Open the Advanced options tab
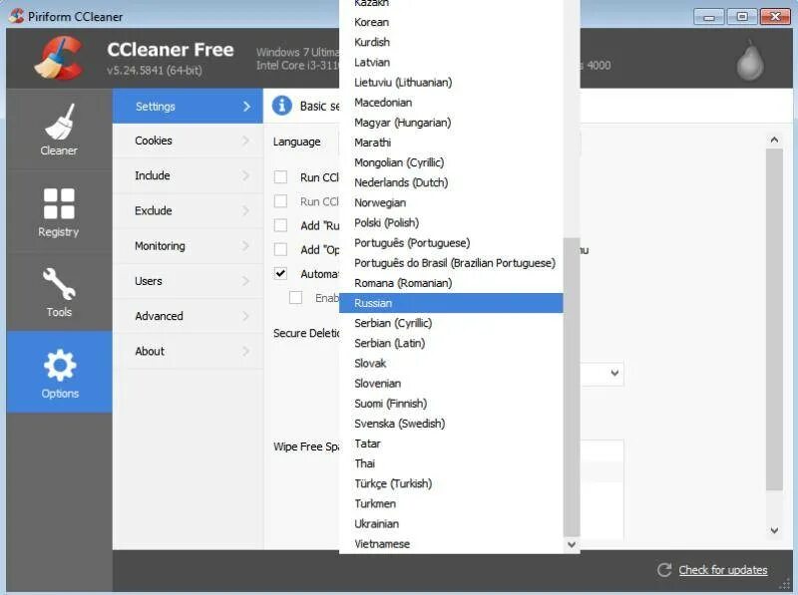 (x=188, y=316)
